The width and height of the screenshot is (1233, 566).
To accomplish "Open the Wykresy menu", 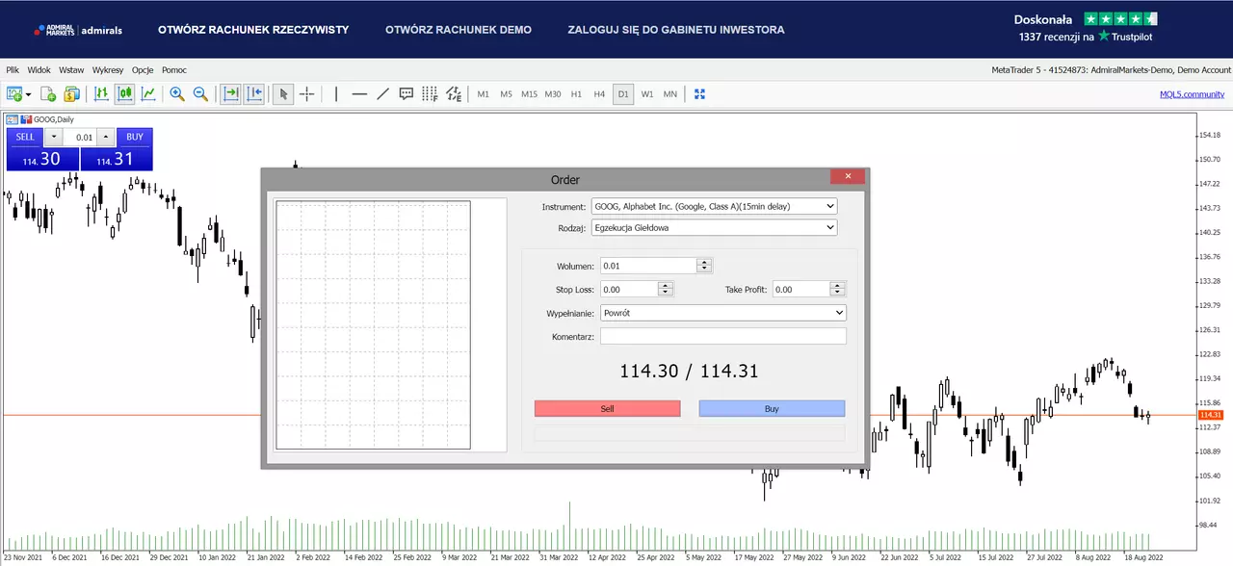I will 108,70.
